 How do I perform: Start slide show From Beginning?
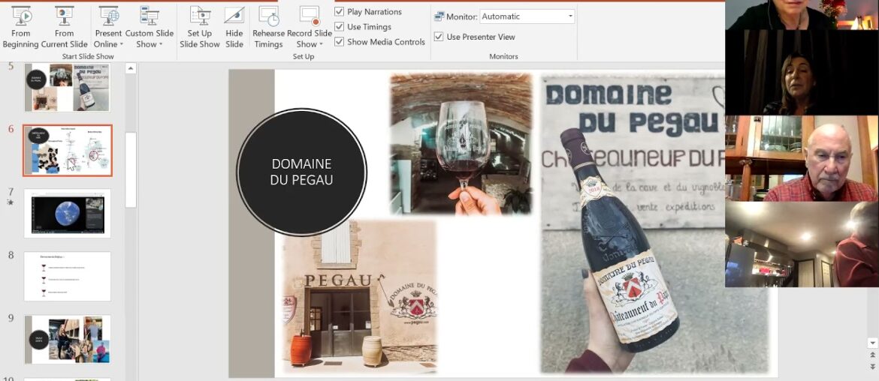(21, 27)
